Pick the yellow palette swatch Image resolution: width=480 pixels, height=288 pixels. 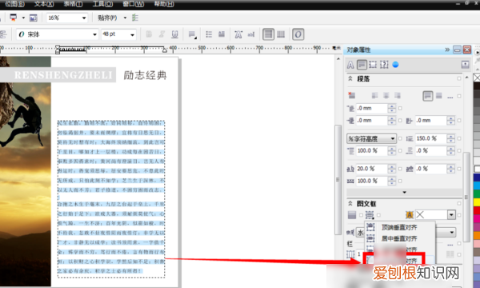coord(477,202)
